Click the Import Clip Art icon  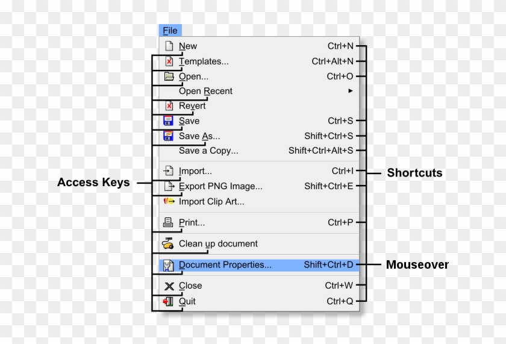click(169, 202)
